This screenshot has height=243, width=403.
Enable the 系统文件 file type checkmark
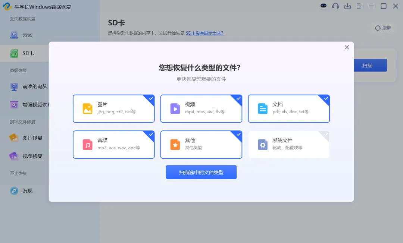pos(326,135)
